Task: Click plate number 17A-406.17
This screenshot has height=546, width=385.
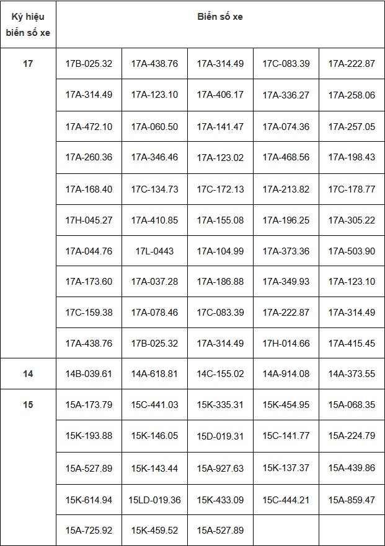Action: pyautogui.click(x=220, y=95)
